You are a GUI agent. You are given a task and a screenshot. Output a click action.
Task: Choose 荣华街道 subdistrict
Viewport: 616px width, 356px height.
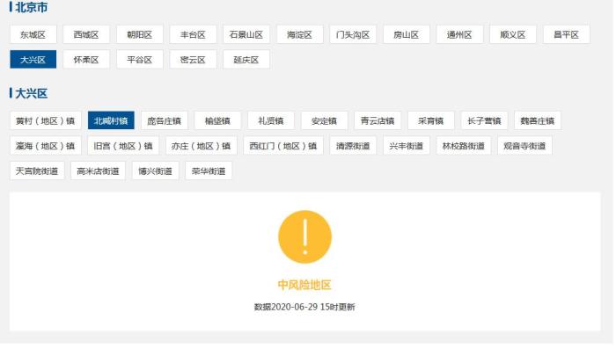click(x=209, y=171)
